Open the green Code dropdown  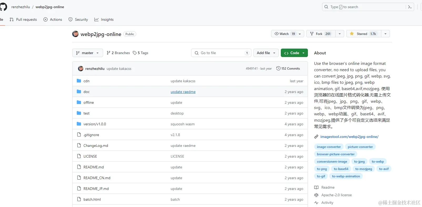(294, 53)
